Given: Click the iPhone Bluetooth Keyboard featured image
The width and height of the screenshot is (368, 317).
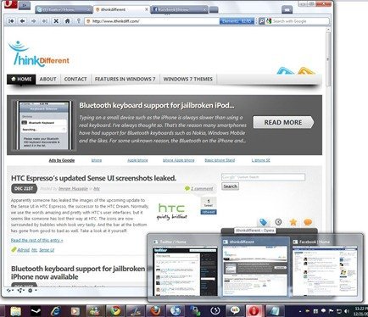Looking at the screenshot, I should (x=44, y=125).
